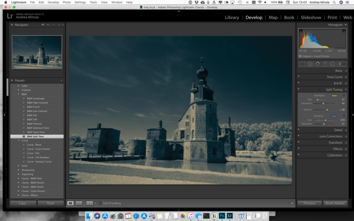This screenshot has height=221, width=354.
Task: Open the Develop menu
Action: (53, 2)
